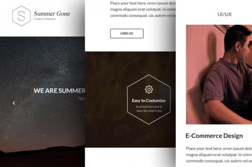
Task: Click the Easy to Costumize heading
Action: [x=148, y=101]
